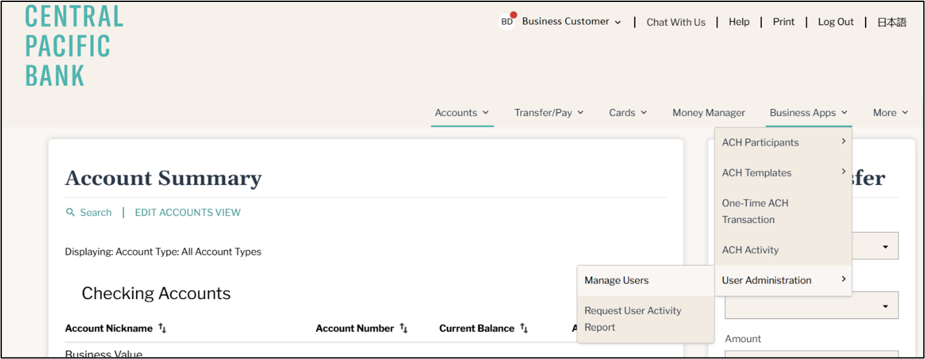Viewport: 925px width, 359px height.
Task: Switch language to 日本語
Action: click(891, 22)
